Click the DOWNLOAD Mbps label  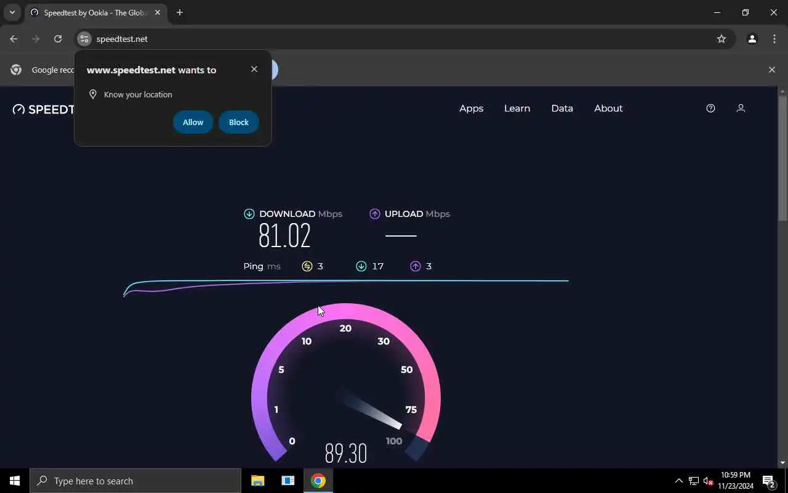point(300,214)
